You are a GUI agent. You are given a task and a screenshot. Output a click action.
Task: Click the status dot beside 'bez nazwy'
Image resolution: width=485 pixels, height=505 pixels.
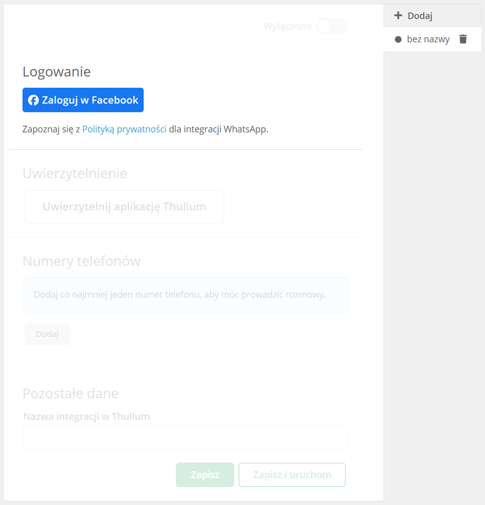(x=398, y=39)
